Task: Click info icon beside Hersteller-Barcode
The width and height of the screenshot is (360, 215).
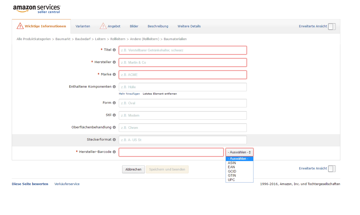Action: [x=114, y=152]
